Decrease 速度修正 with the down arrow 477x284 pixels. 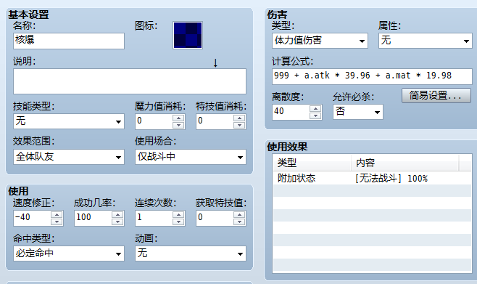57,222
